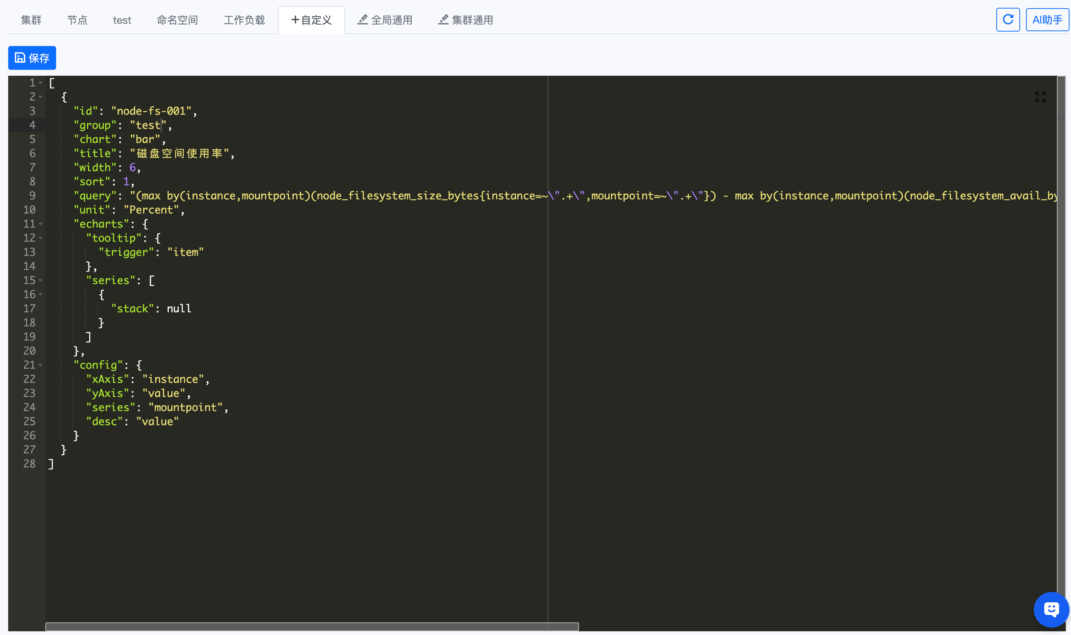
Task: Collapse the object at line 16
Action: pyautogui.click(x=41, y=294)
